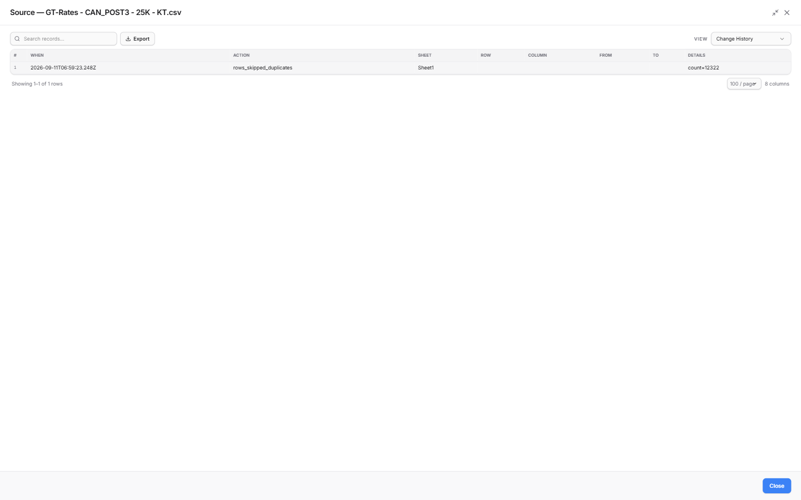Click the blue Close button
The height and width of the screenshot is (500, 801).
pos(777,486)
